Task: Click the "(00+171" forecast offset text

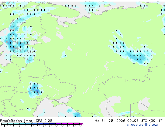Action: click(x=157, y=121)
